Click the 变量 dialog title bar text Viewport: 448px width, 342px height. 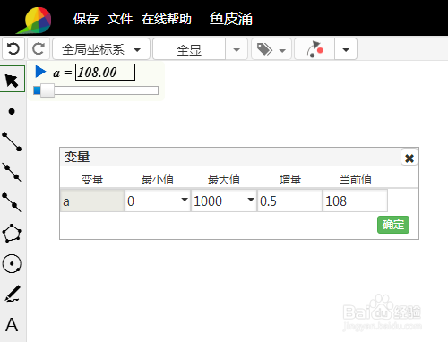point(77,157)
